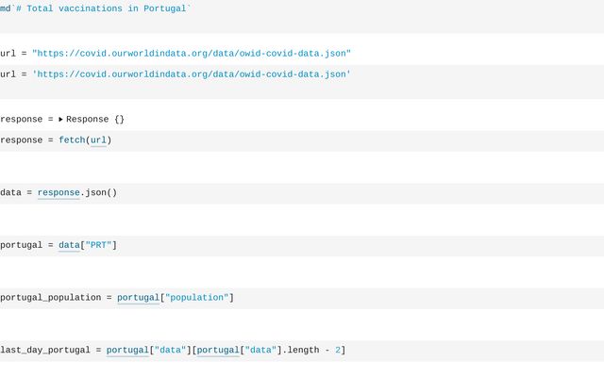604x377 pixels.
Task: Expand the Response object disclosure triangle
Action: point(61,120)
